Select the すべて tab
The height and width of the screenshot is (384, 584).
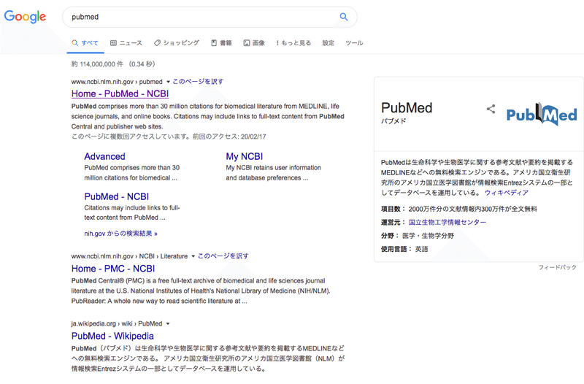pyautogui.click(x=85, y=43)
